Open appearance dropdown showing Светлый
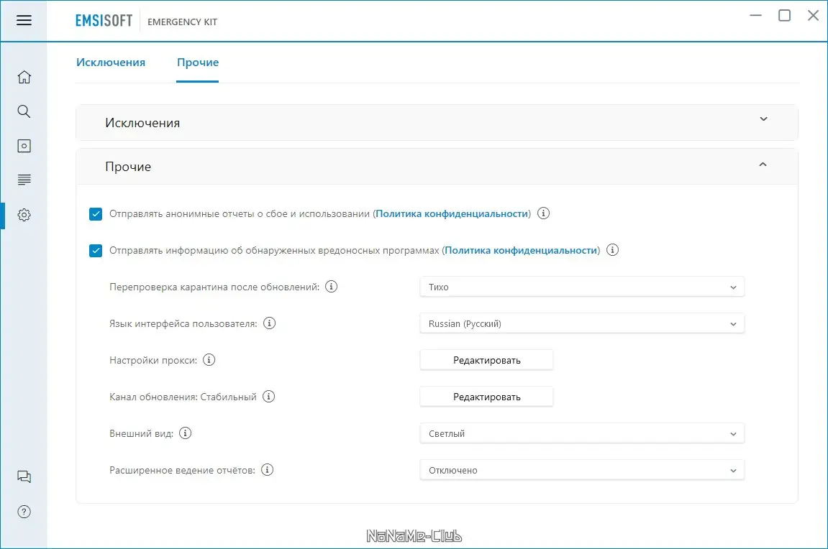The width and height of the screenshot is (828, 549). [x=582, y=433]
